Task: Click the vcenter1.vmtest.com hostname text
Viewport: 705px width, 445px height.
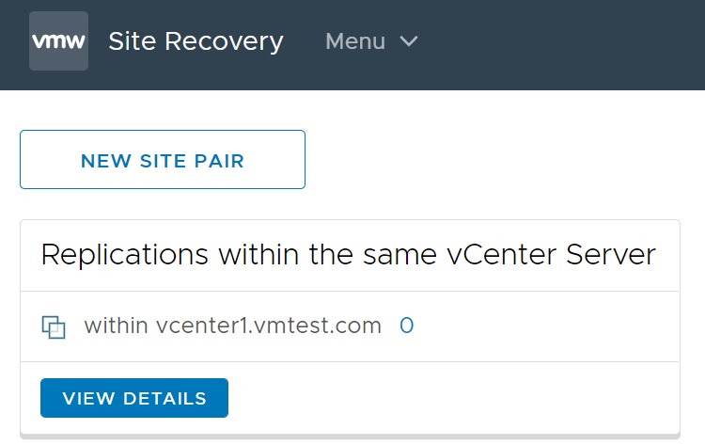Action: point(269,326)
